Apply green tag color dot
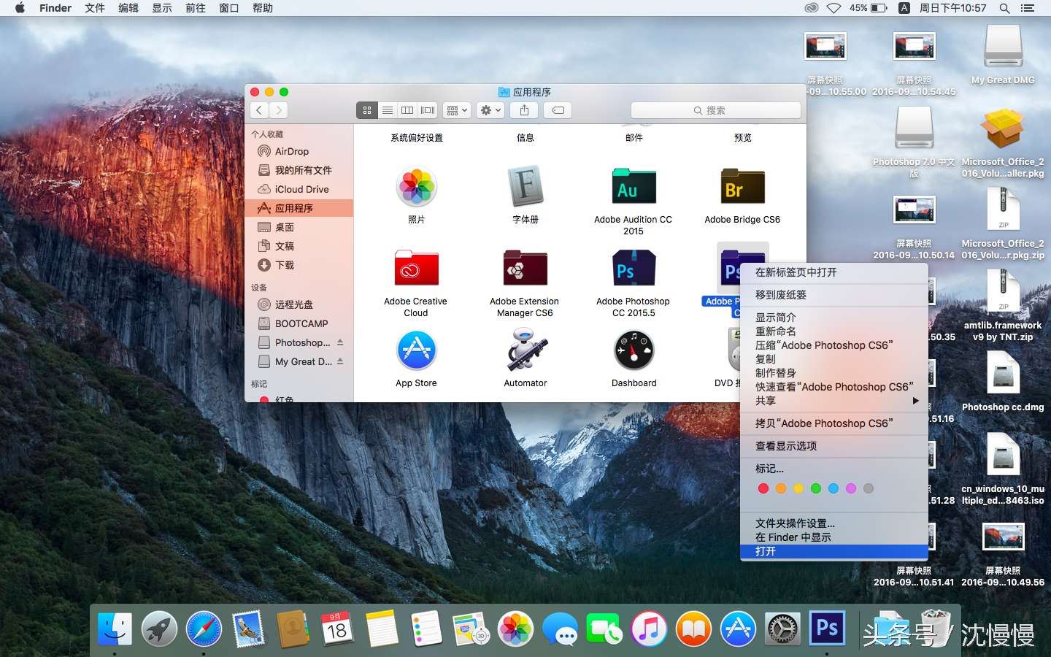Viewport: 1051px width, 657px height. click(816, 488)
